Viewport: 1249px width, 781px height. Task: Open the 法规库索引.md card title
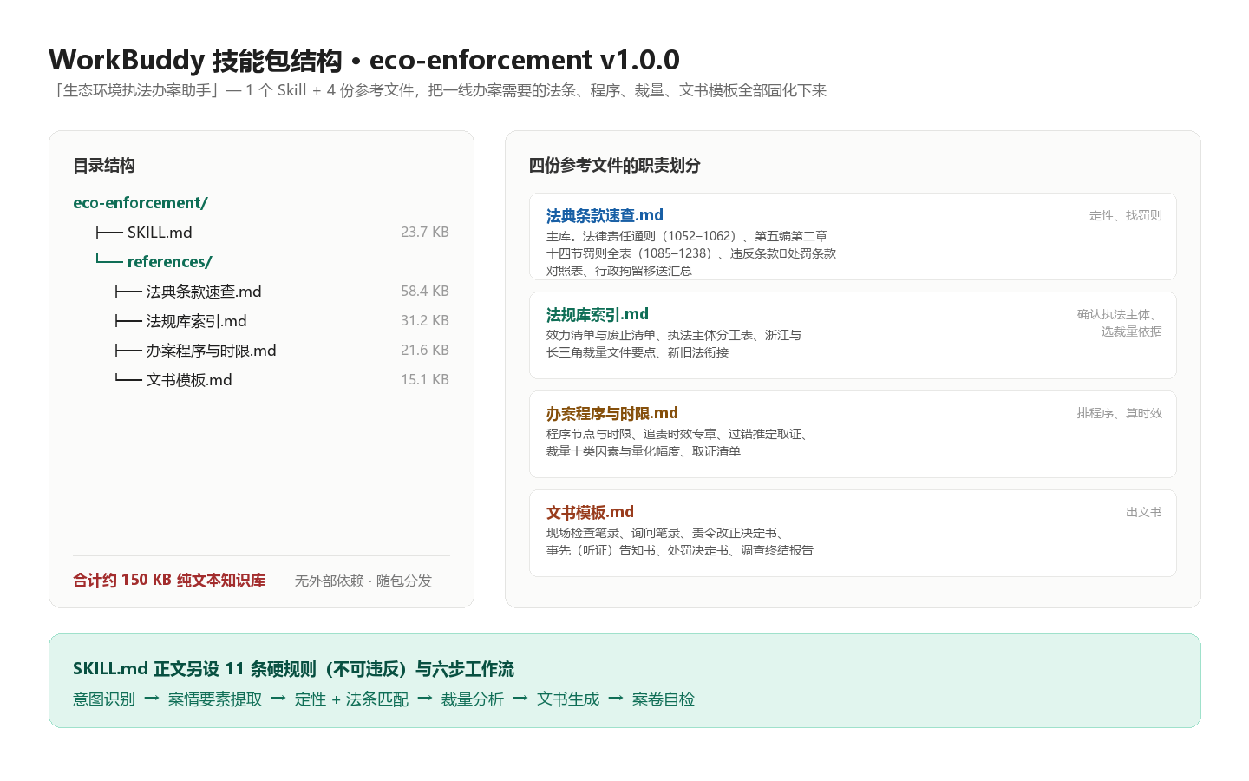pos(598,314)
